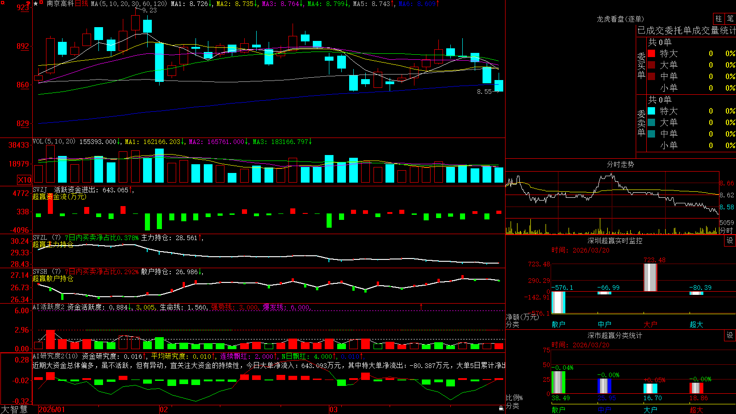Switch to 柱 bar view in 龙虎看盘
736x414 pixels.
[x=719, y=18]
